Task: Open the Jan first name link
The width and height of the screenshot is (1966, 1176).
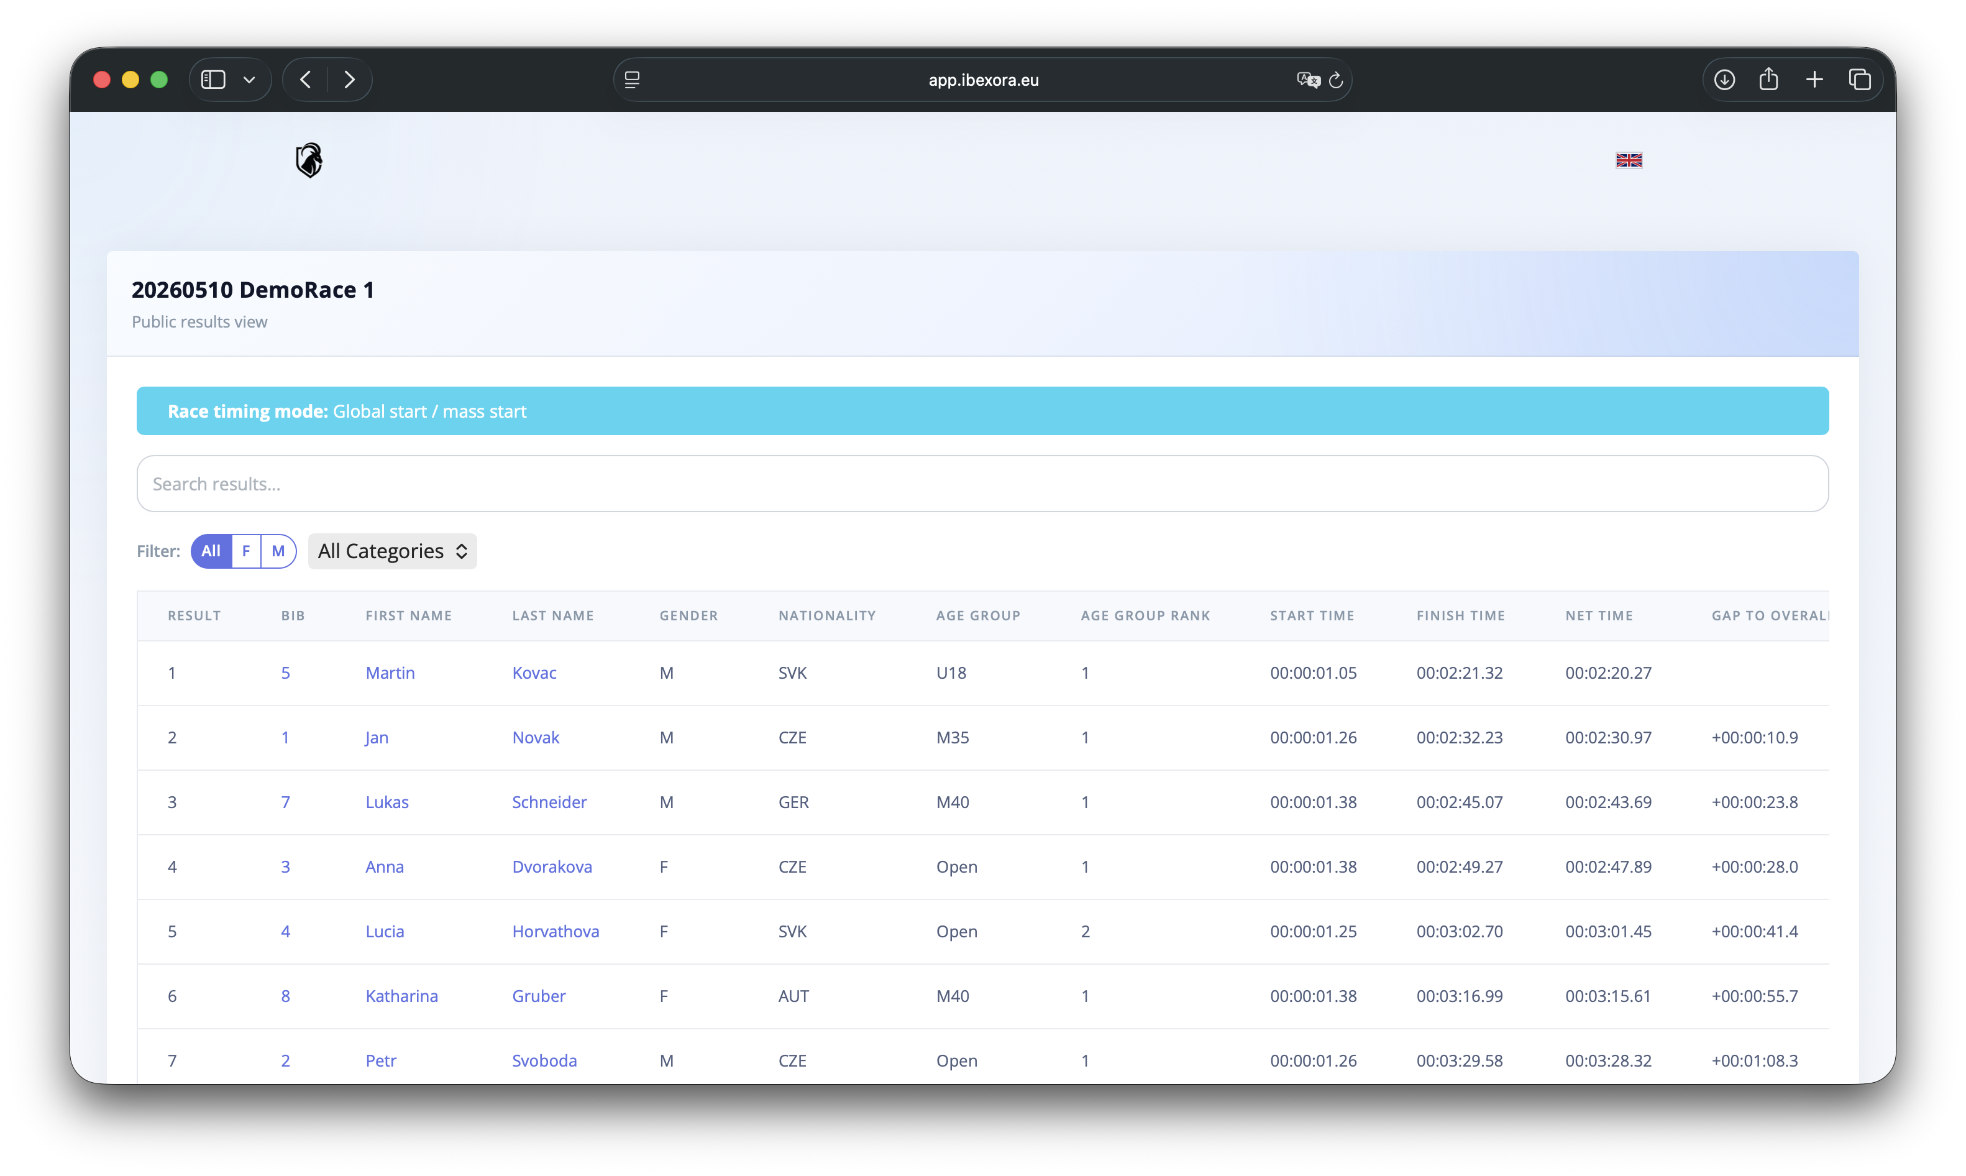Action: [377, 738]
